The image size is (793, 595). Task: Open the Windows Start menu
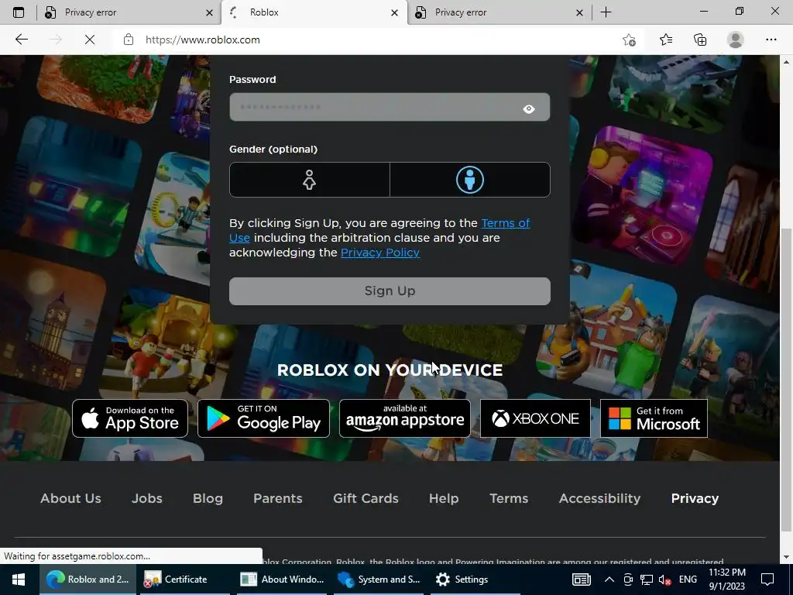click(x=19, y=580)
